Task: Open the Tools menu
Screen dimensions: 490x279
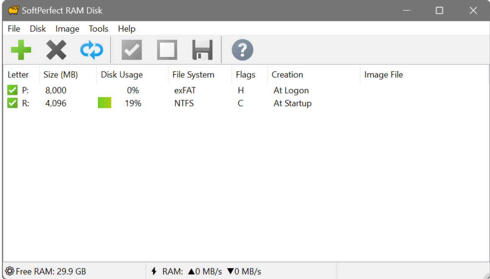Action: click(98, 29)
